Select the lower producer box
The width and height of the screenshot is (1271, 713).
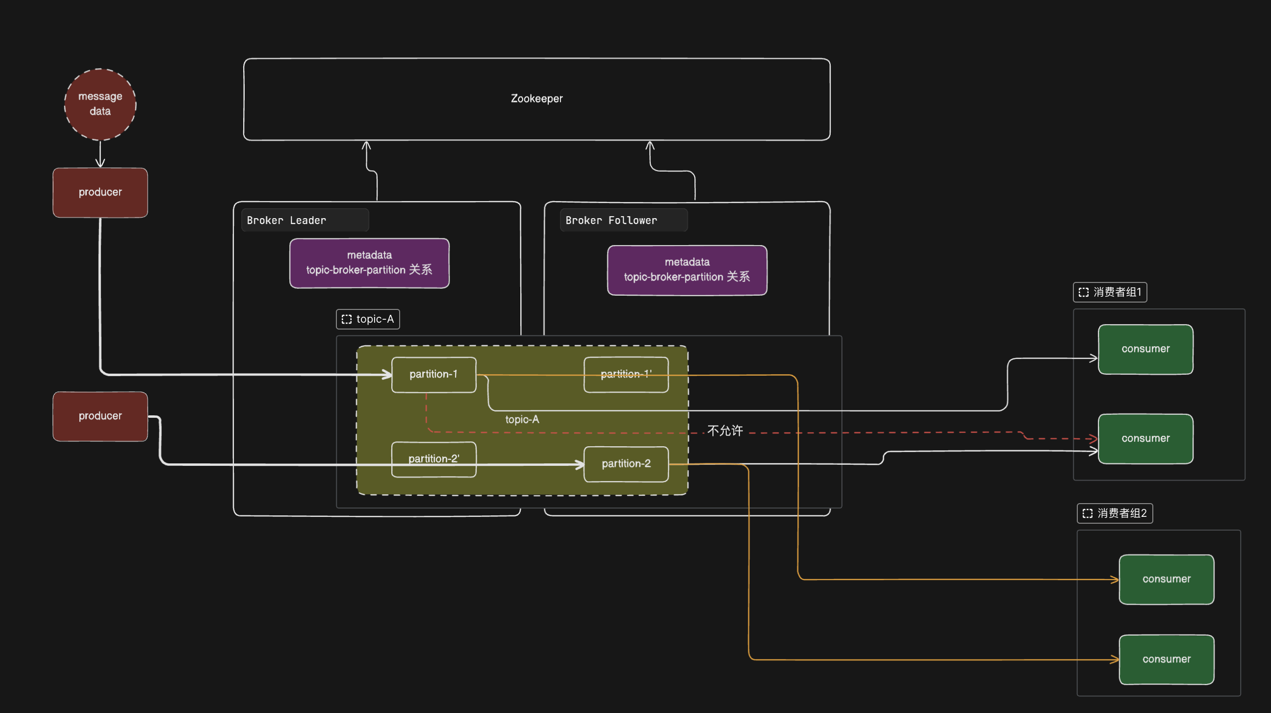pyautogui.click(x=100, y=416)
